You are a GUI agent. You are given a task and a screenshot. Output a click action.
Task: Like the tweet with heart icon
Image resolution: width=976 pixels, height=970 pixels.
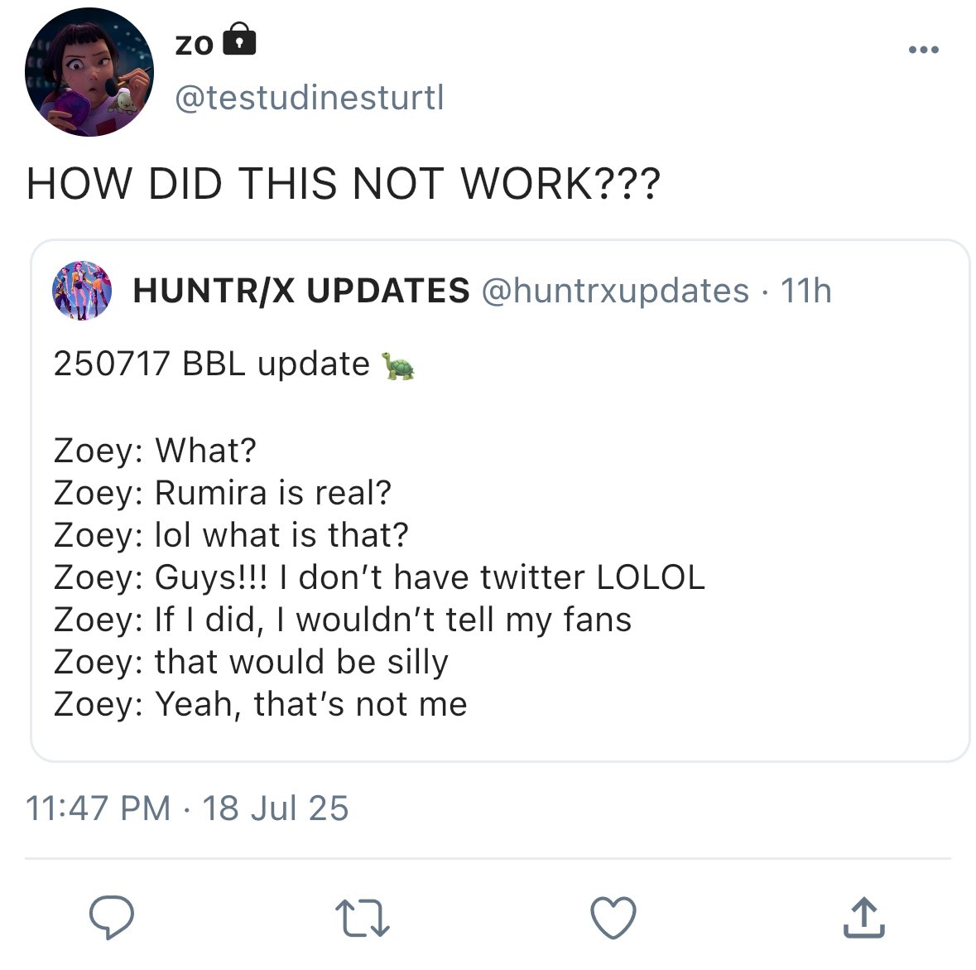613,917
